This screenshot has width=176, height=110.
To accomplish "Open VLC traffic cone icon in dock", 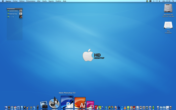I will 125,107.
